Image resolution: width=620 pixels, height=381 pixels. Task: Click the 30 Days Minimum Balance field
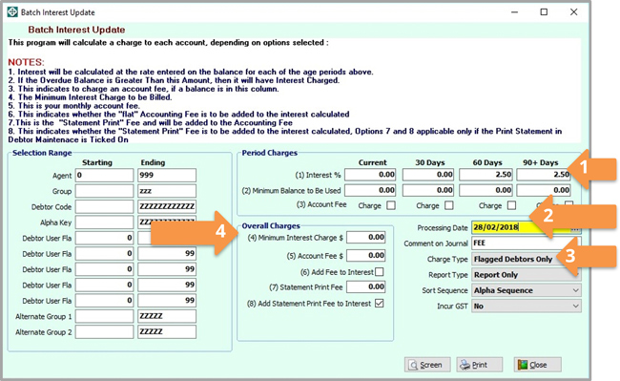[x=428, y=190]
